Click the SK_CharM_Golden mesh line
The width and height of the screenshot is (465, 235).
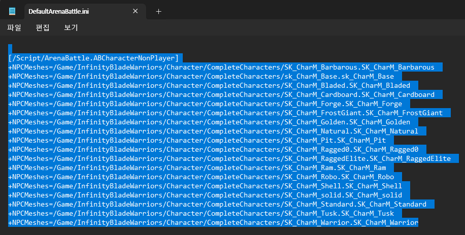point(209,122)
